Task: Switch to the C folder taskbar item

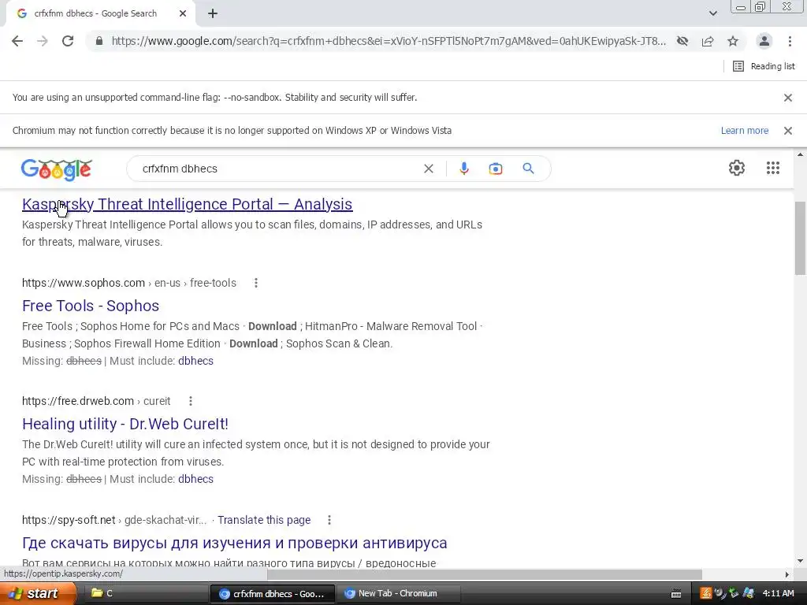Action: (144, 594)
